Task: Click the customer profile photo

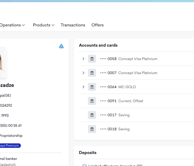Action: point(3,62)
